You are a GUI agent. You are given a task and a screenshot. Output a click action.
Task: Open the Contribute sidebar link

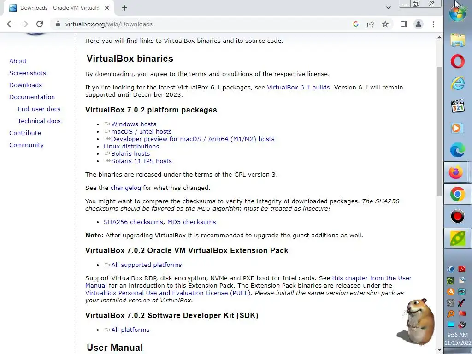click(25, 133)
